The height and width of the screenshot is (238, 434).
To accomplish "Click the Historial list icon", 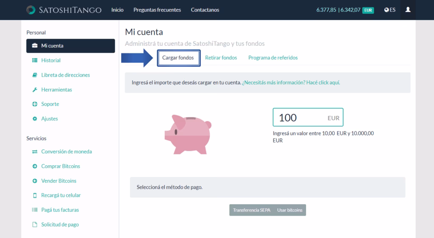I will (35, 61).
